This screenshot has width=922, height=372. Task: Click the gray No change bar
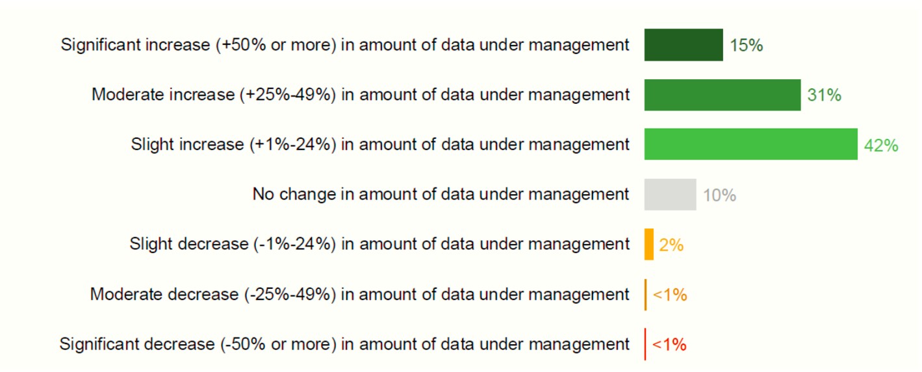670,194
